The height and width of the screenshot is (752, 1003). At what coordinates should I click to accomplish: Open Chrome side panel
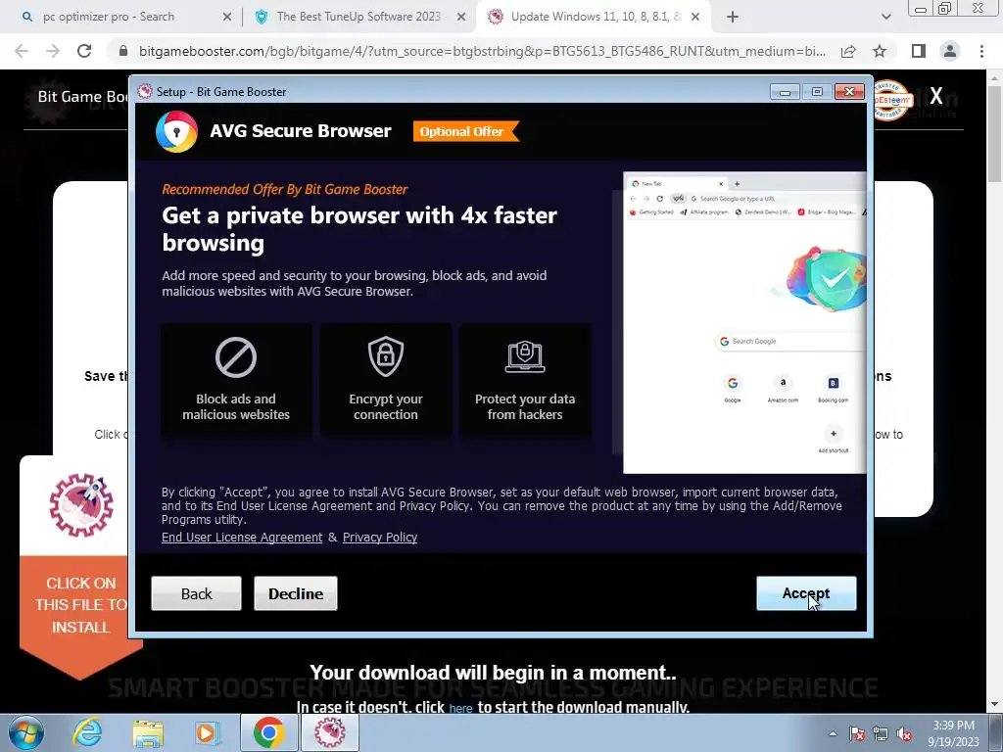pos(919,51)
